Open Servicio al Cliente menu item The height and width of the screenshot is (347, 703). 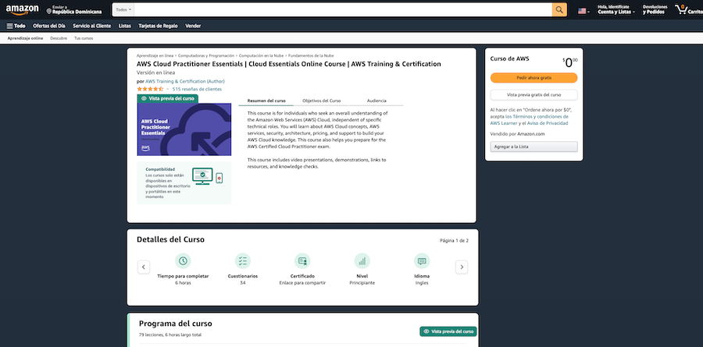92,26
